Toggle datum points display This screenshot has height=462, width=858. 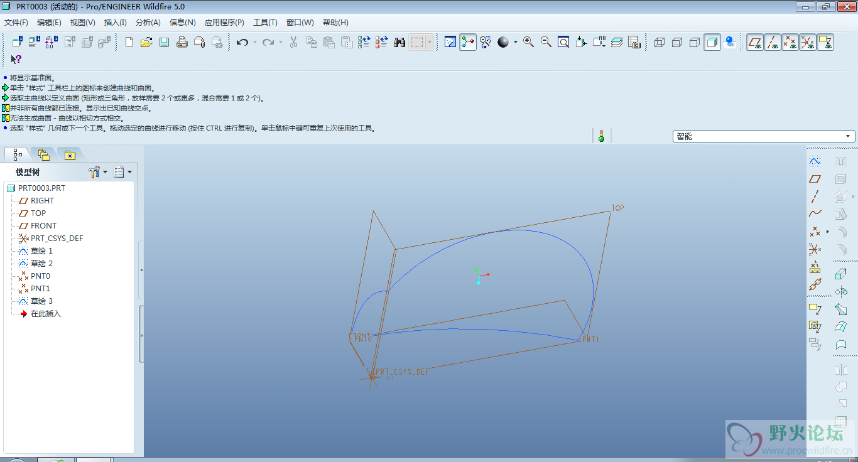[x=790, y=42]
